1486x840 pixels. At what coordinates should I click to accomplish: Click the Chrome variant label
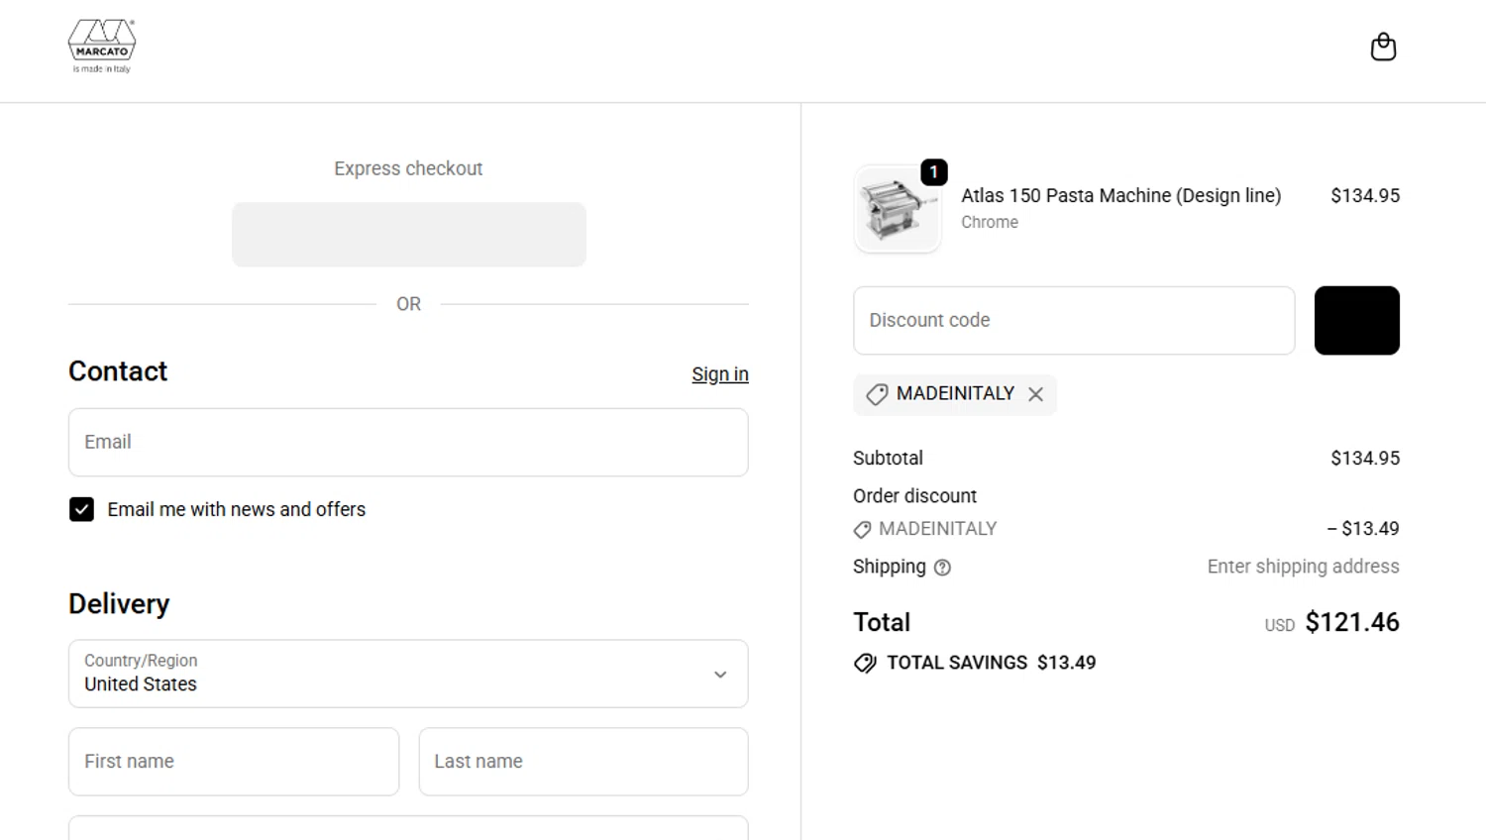[x=990, y=222]
